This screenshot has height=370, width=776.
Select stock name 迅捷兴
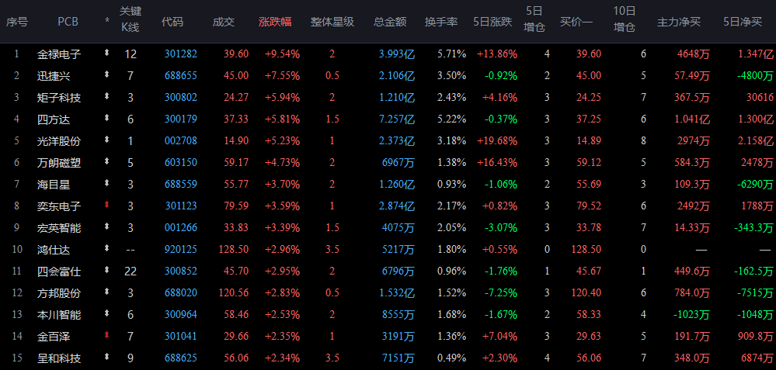point(54,75)
